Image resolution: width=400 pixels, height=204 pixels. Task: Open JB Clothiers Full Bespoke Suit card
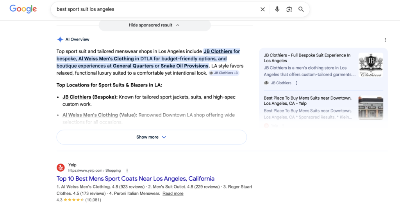307,58
